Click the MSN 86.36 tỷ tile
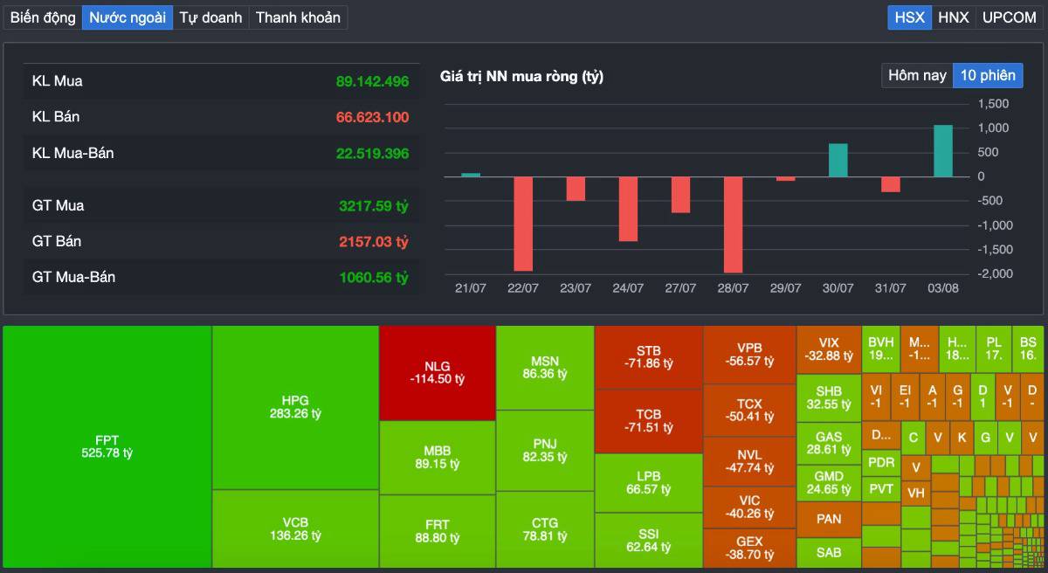This screenshot has height=573, width=1048. point(545,367)
